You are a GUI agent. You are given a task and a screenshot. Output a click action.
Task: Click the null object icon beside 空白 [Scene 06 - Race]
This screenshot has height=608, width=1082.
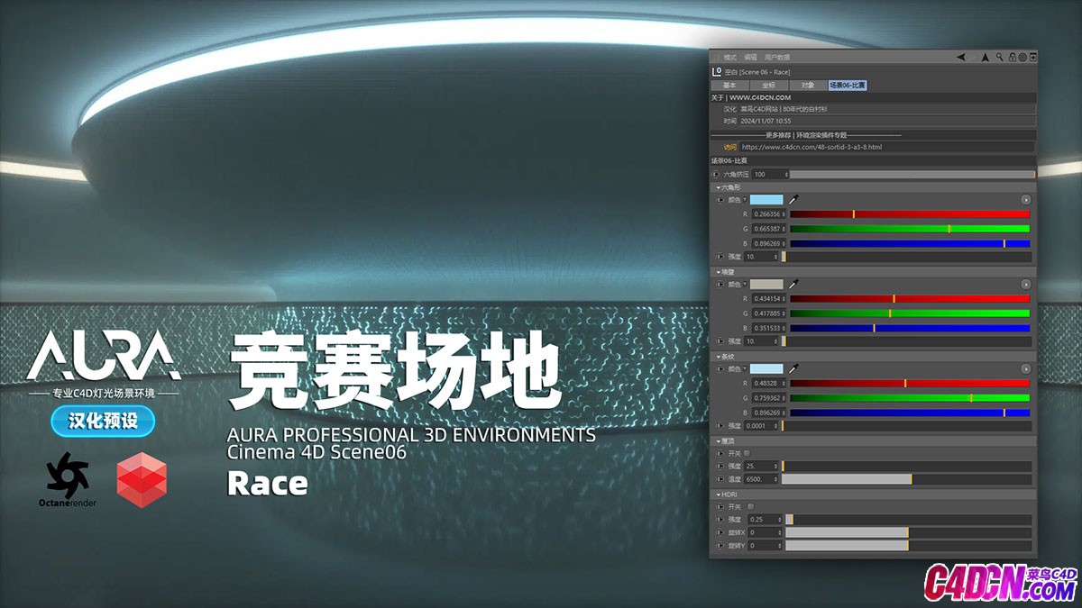(717, 71)
